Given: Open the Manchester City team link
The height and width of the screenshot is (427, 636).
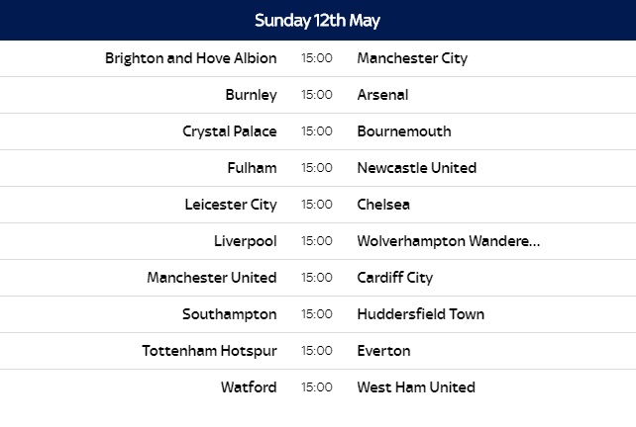Looking at the screenshot, I should click(x=412, y=58).
